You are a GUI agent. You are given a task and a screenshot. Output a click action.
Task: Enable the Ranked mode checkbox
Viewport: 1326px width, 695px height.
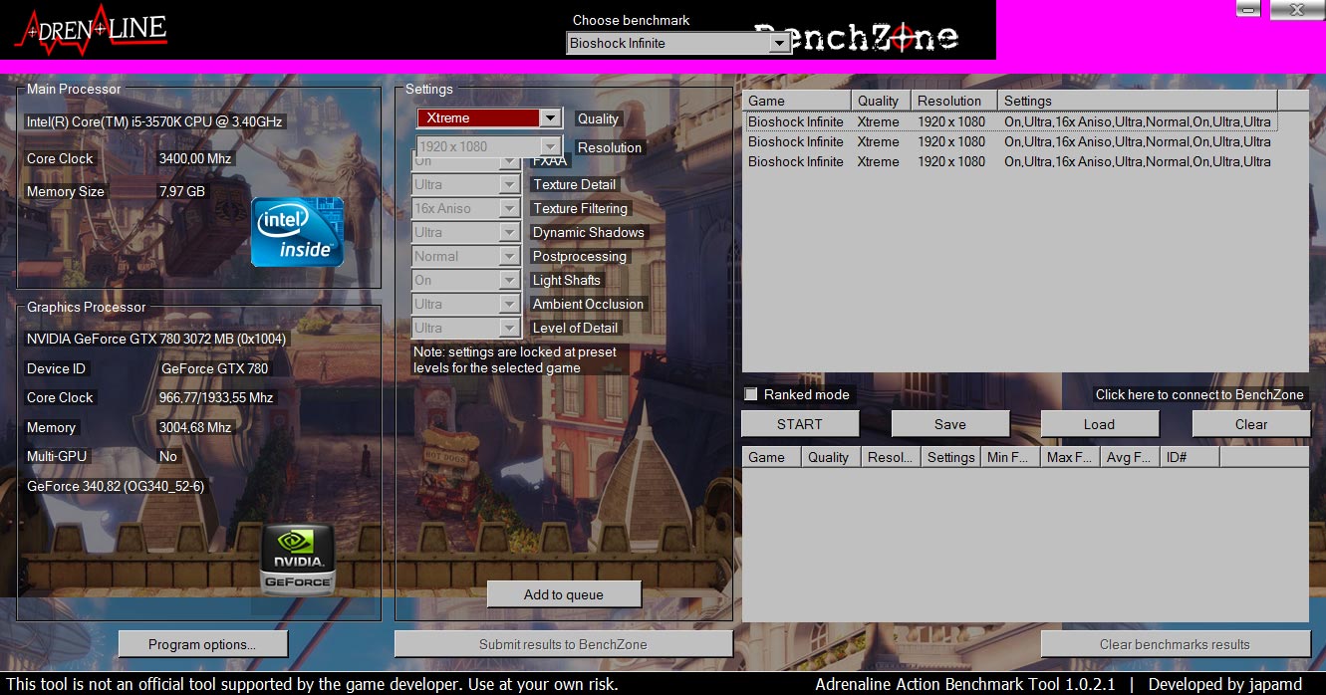[x=751, y=394]
